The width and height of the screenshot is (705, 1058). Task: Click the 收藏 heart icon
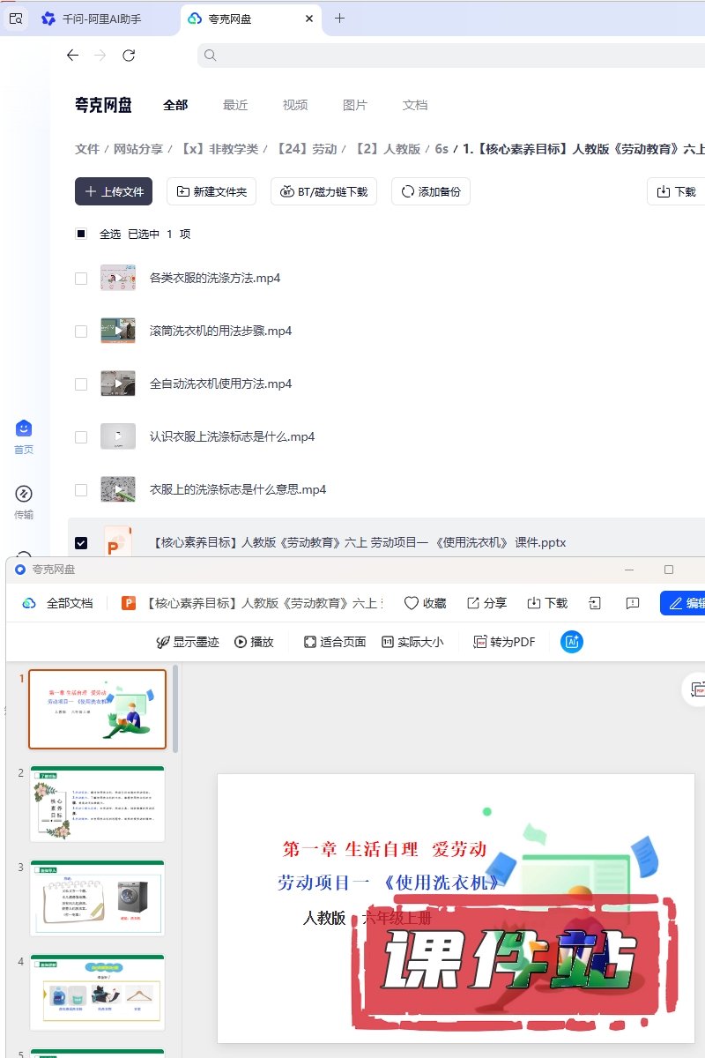pos(411,603)
